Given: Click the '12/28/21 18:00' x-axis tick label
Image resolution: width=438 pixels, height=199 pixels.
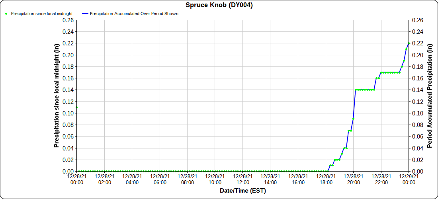Looking at the screenshot, I should coord(326,179).
